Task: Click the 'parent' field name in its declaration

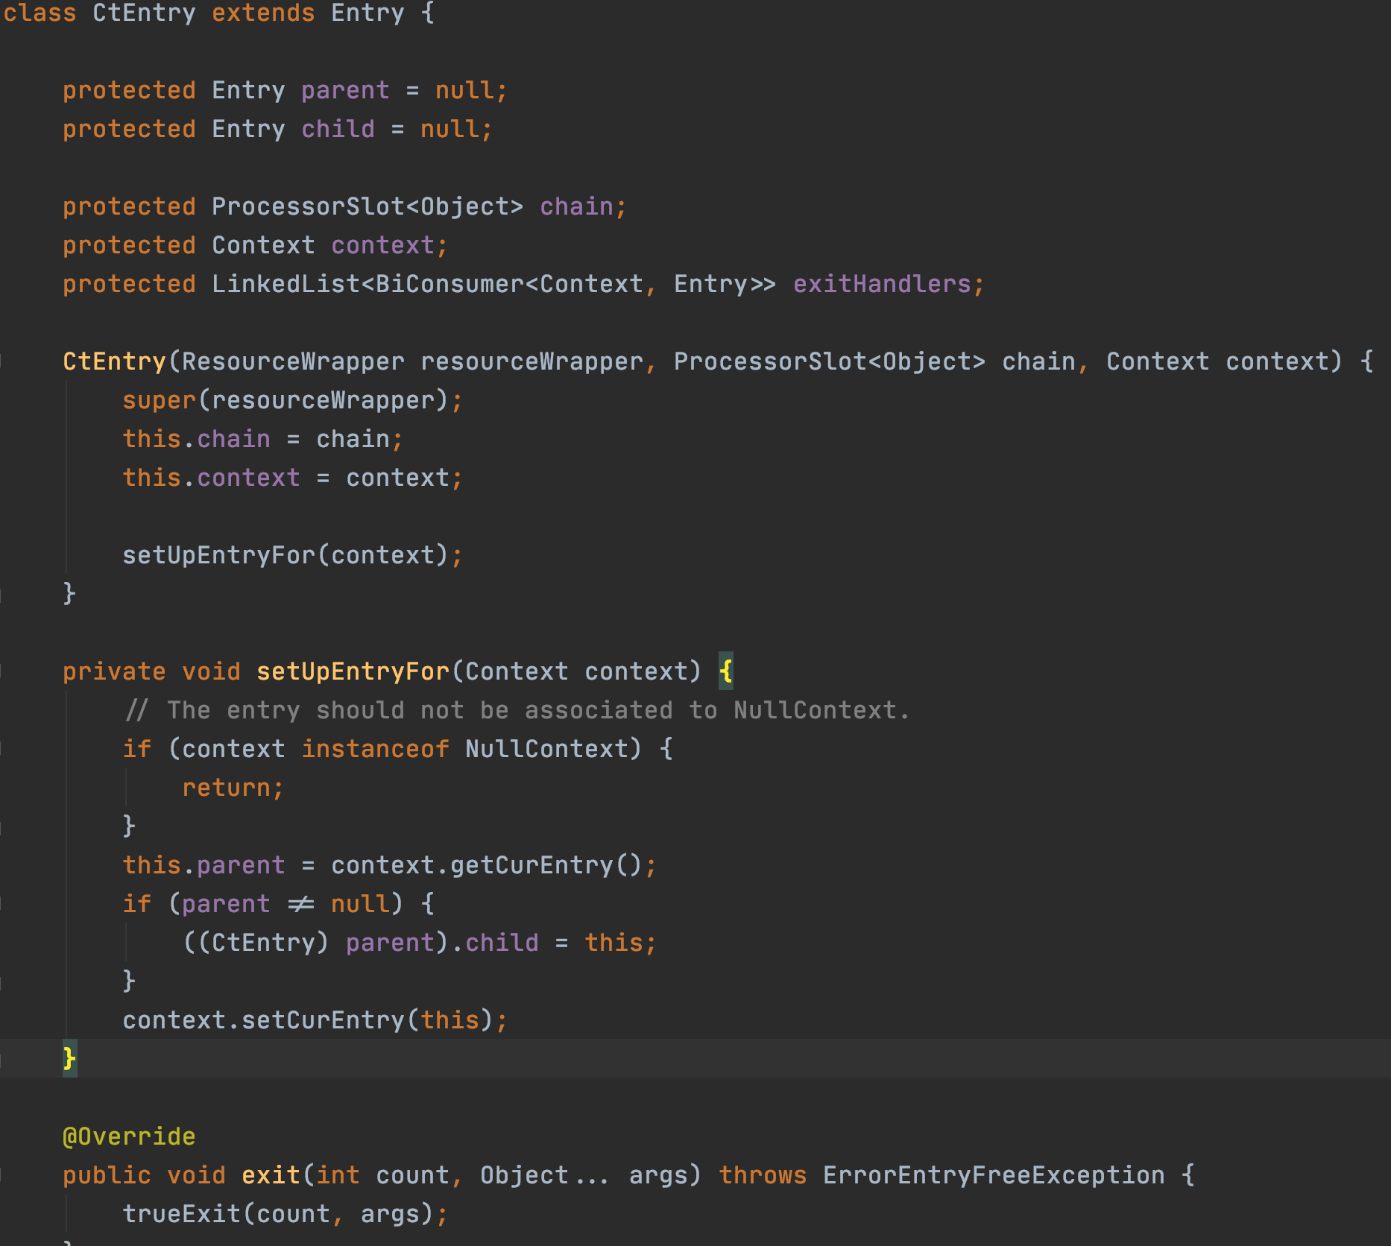Action: [345, 91]
